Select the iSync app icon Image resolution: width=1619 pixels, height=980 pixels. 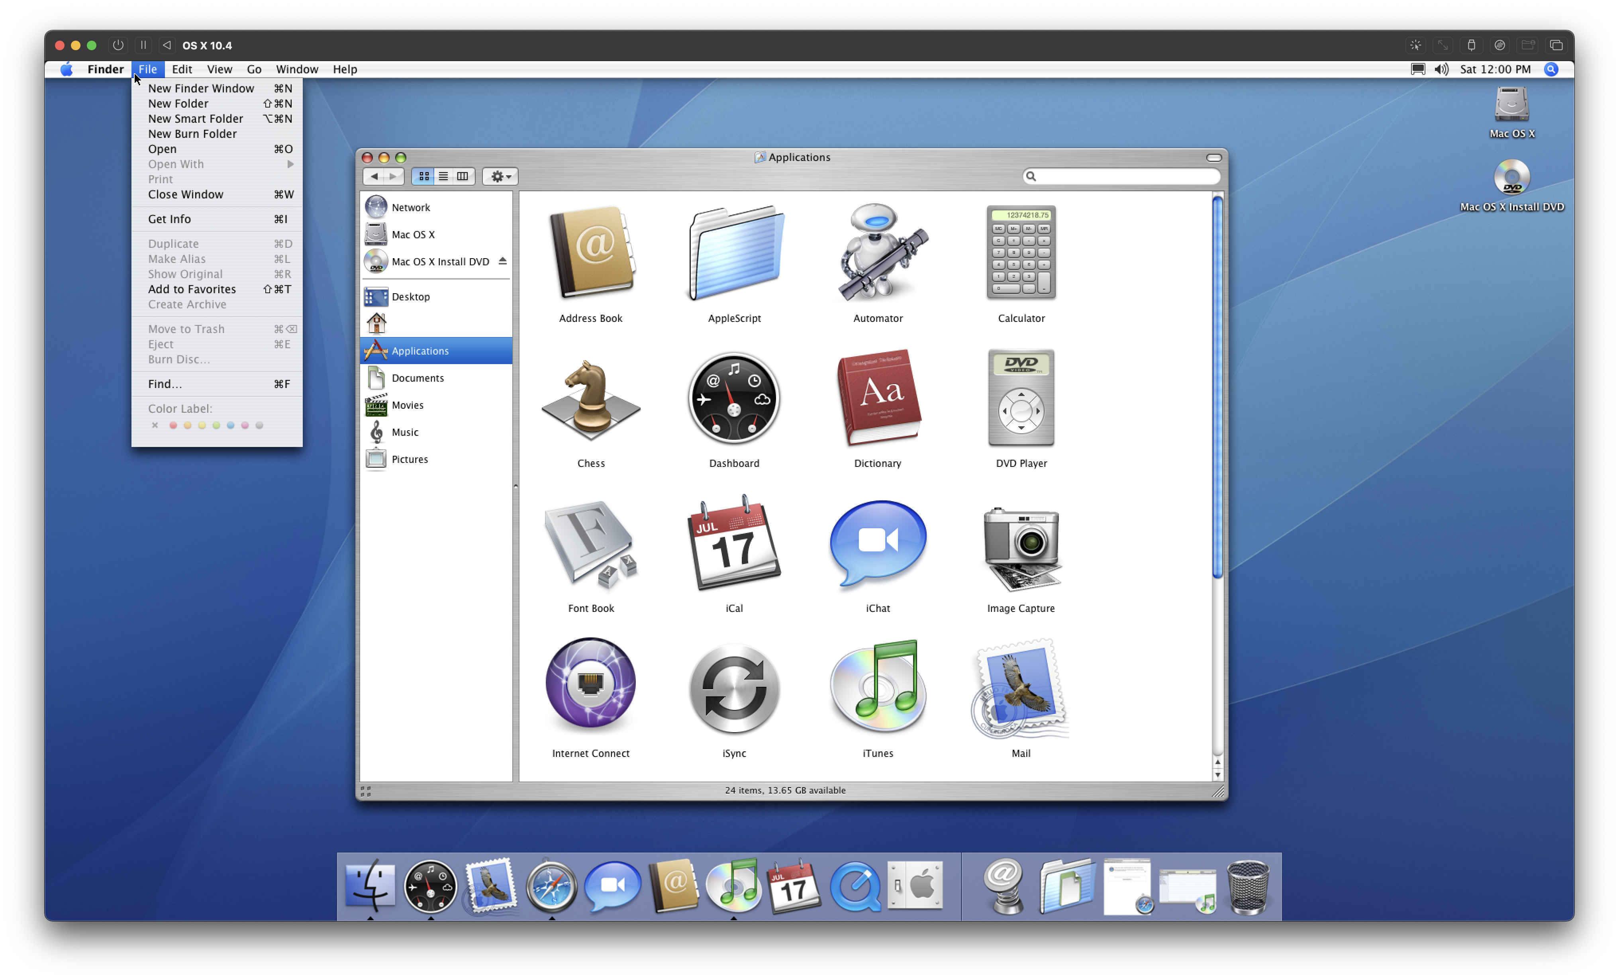[734, 689]
